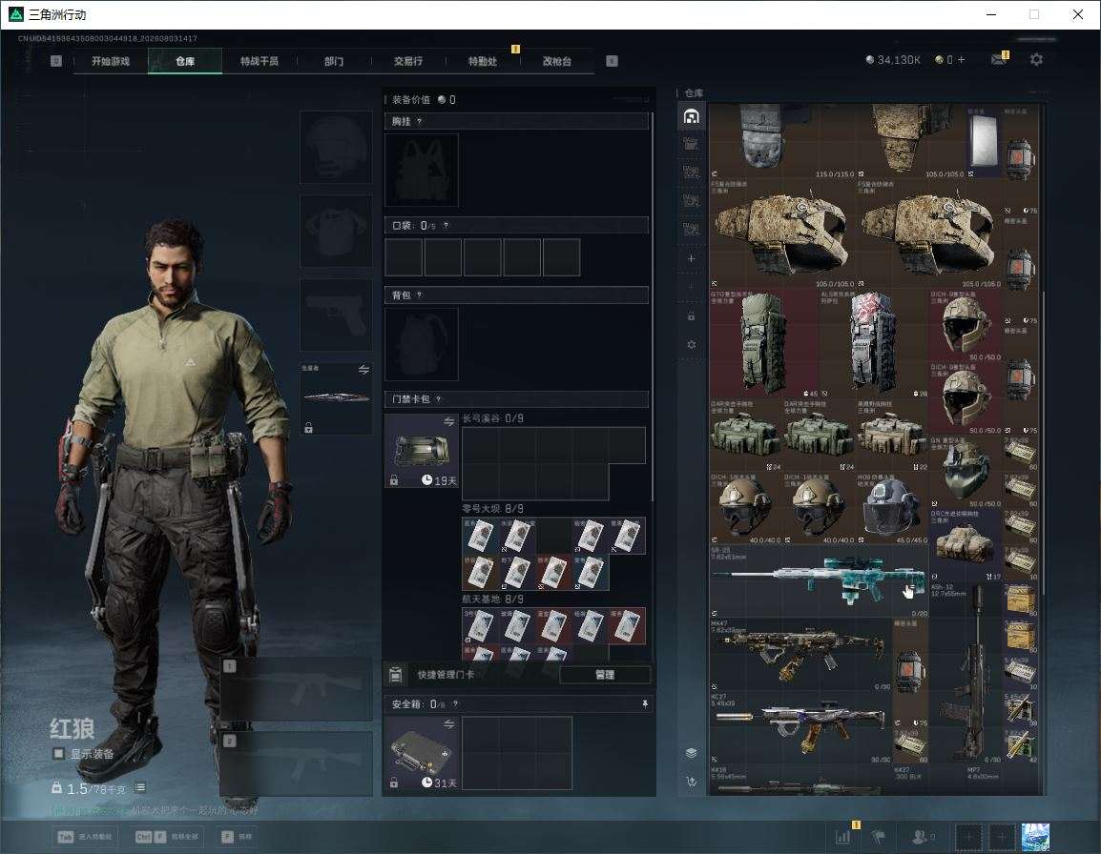Open the warehouse sidebar lock icon
The image size is (1101, 854).
pos(691,315)
